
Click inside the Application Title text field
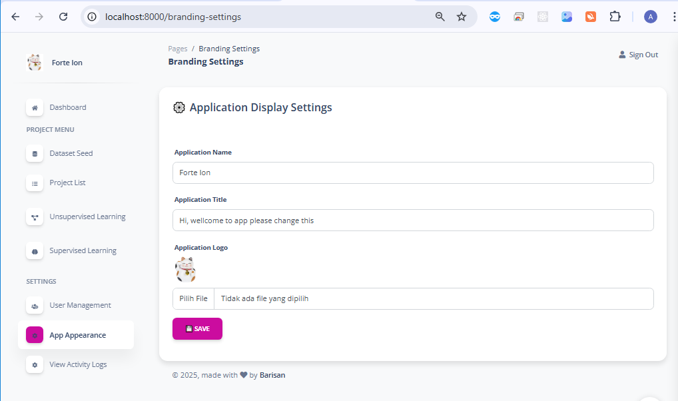413,220
